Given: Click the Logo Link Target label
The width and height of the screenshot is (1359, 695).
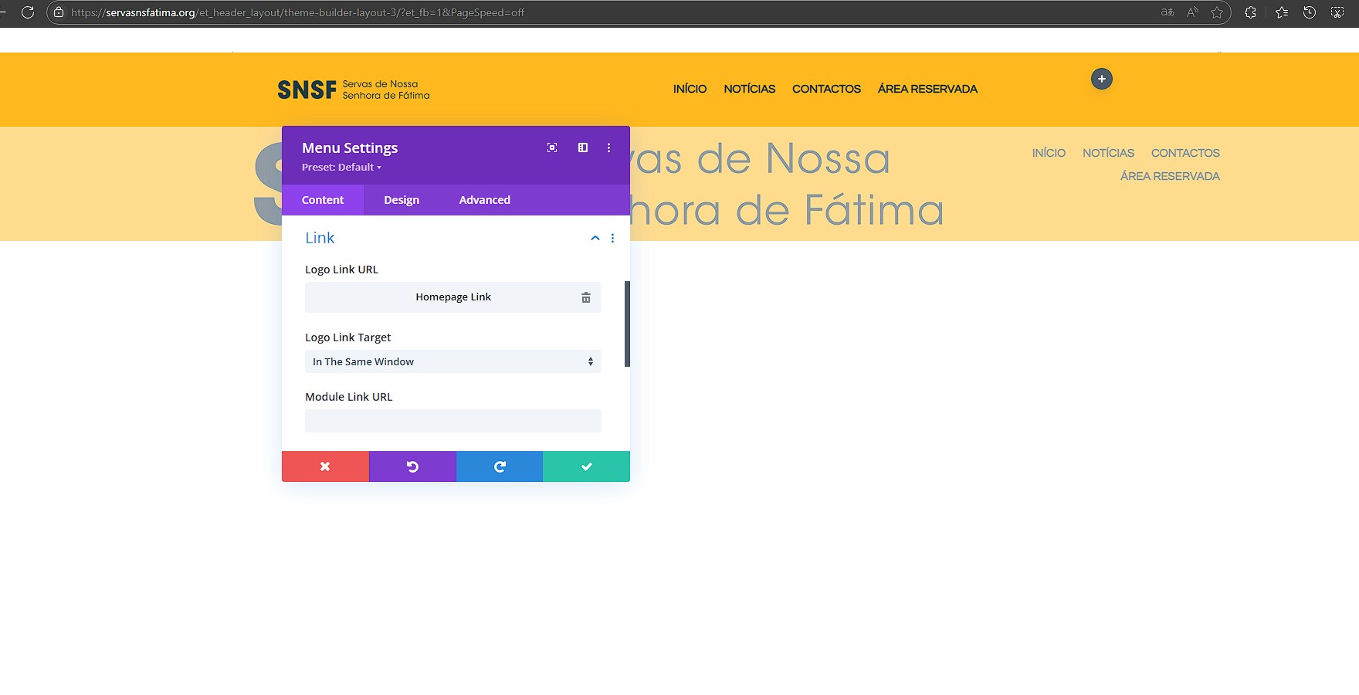Looking at the screenshot, I should point(348,337).
